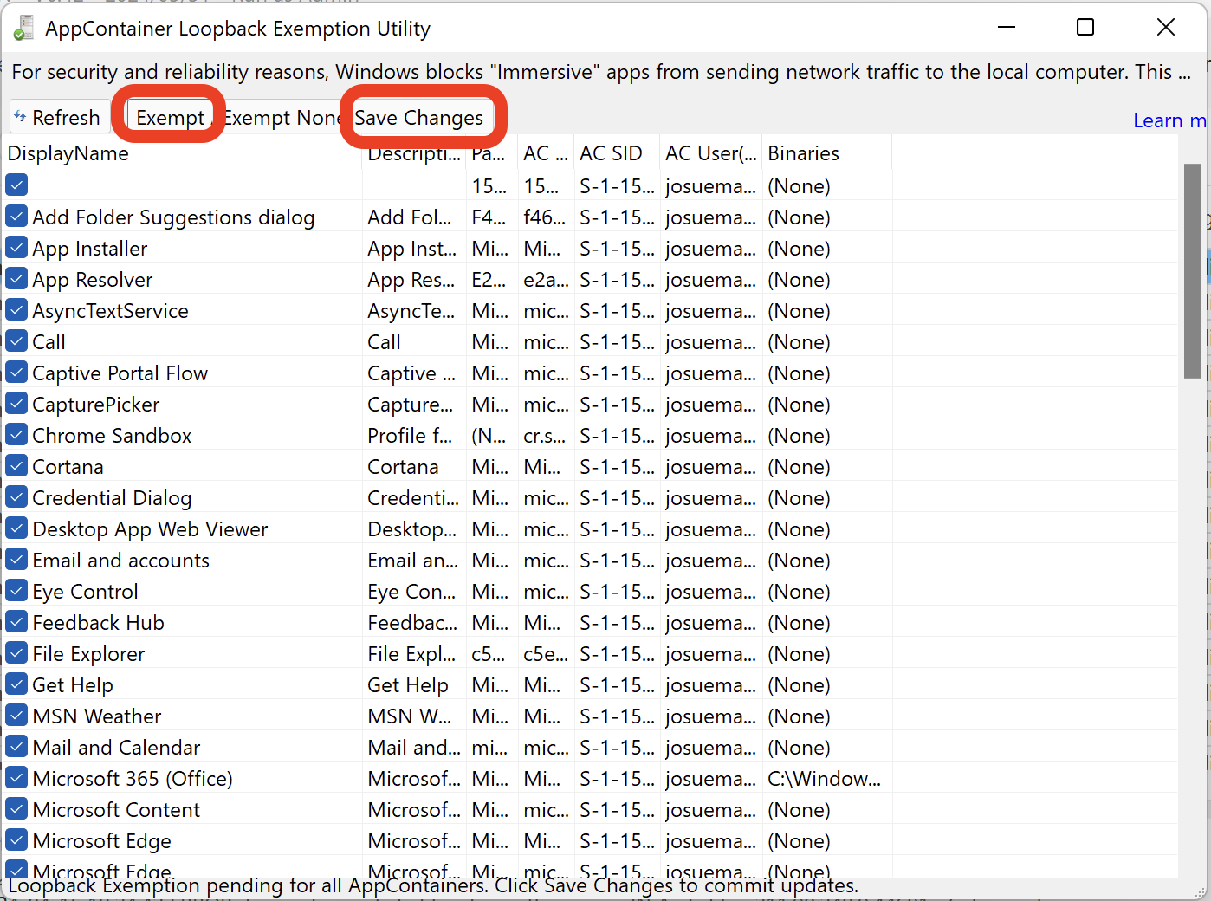Uncheck the Microsoft Edge checkbox
1211x901 pixels.
(x=16, y=840)
